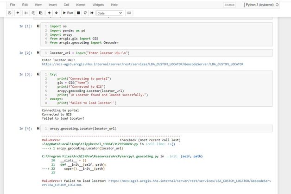The height and width of the screenshot is (194, 291).
Task: Click the save notebook icon
Action: click(x=10, y=13)
